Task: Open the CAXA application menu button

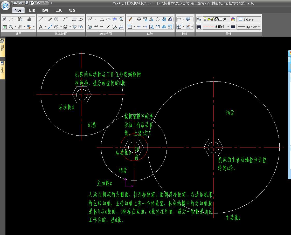Action: tap(5, 6)
